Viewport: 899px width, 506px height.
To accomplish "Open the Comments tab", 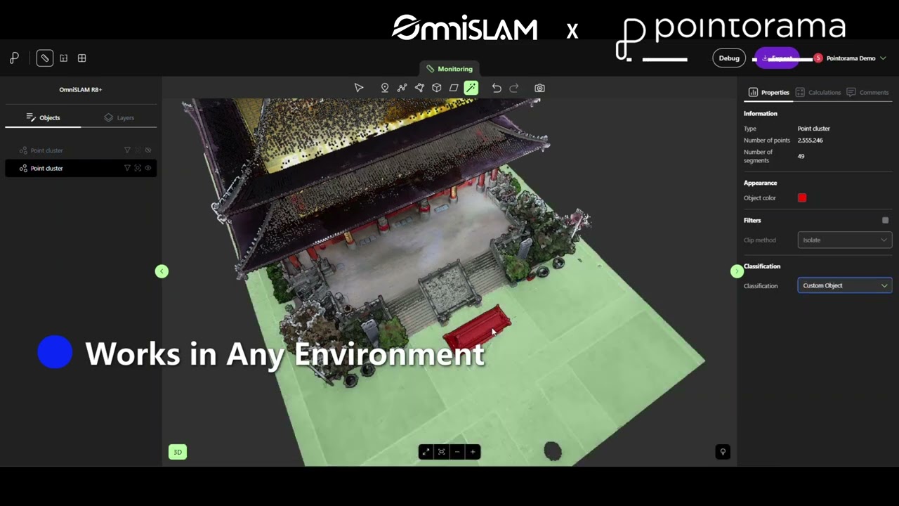I will [868, 92].
